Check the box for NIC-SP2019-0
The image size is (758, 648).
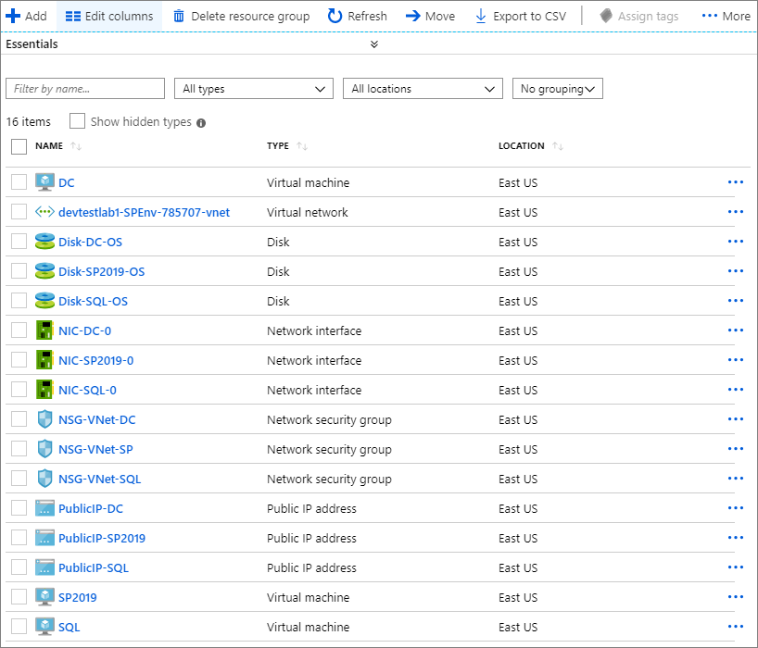click(19, 360)
